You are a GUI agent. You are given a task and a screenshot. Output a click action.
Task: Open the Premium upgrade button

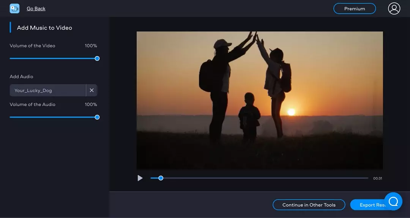click(x=354, y=9)
